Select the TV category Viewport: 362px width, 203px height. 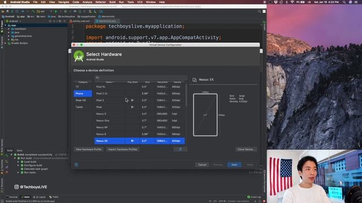pyautogui.click(x=83, y=87)
